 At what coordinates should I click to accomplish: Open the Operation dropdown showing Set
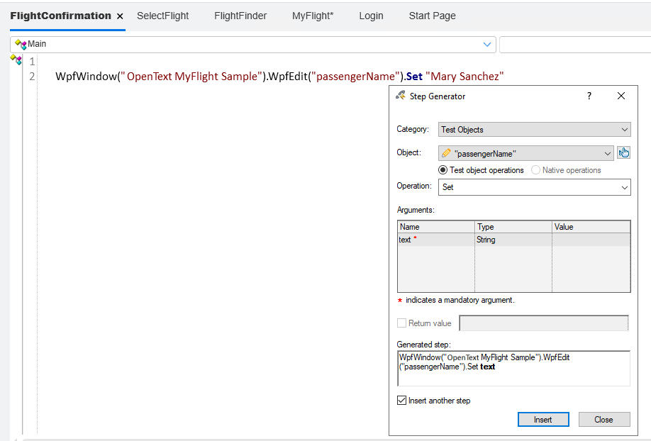pyautogui.click(x=624, y=187)
